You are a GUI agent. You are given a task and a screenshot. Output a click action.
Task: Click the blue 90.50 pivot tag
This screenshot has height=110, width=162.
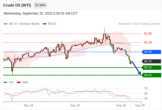[151, 52]
